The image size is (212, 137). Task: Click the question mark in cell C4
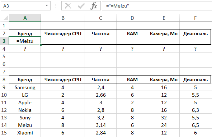pyautogui.click(x=100, y=49)
